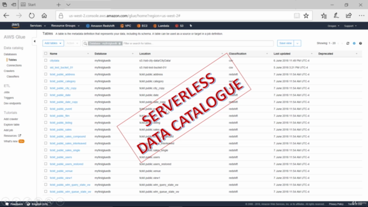Select tickit_public_sales row checkbox
This screenshot has height=207, width=368.
coord(45,129)
